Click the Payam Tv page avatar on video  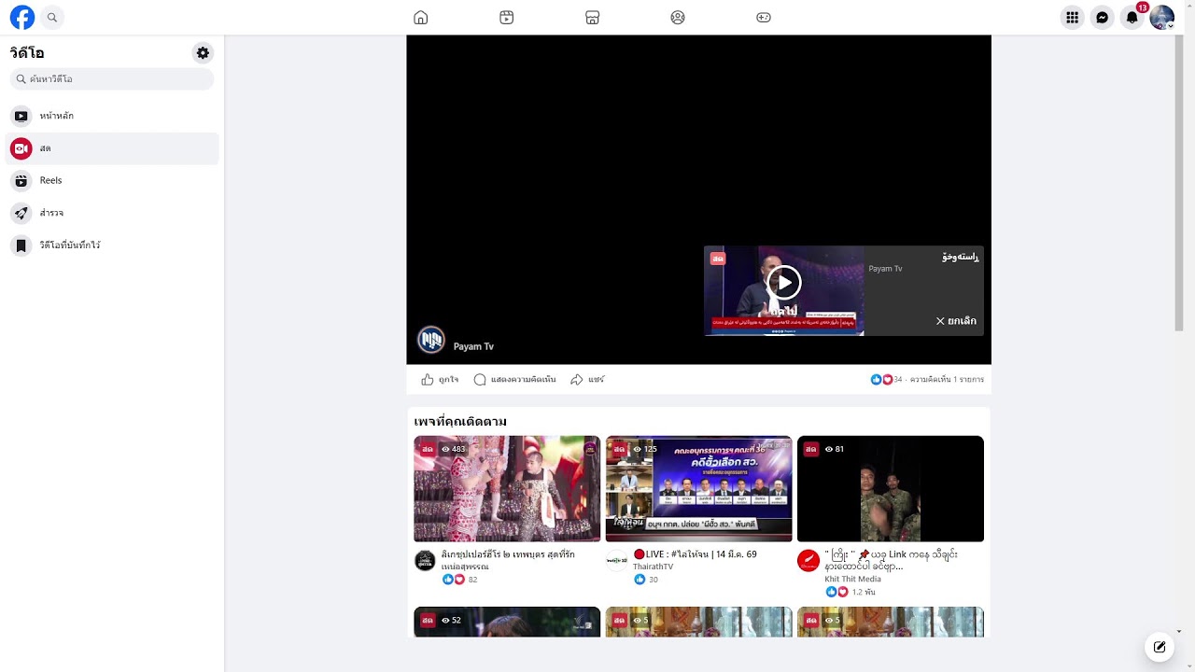coord(431,340)
